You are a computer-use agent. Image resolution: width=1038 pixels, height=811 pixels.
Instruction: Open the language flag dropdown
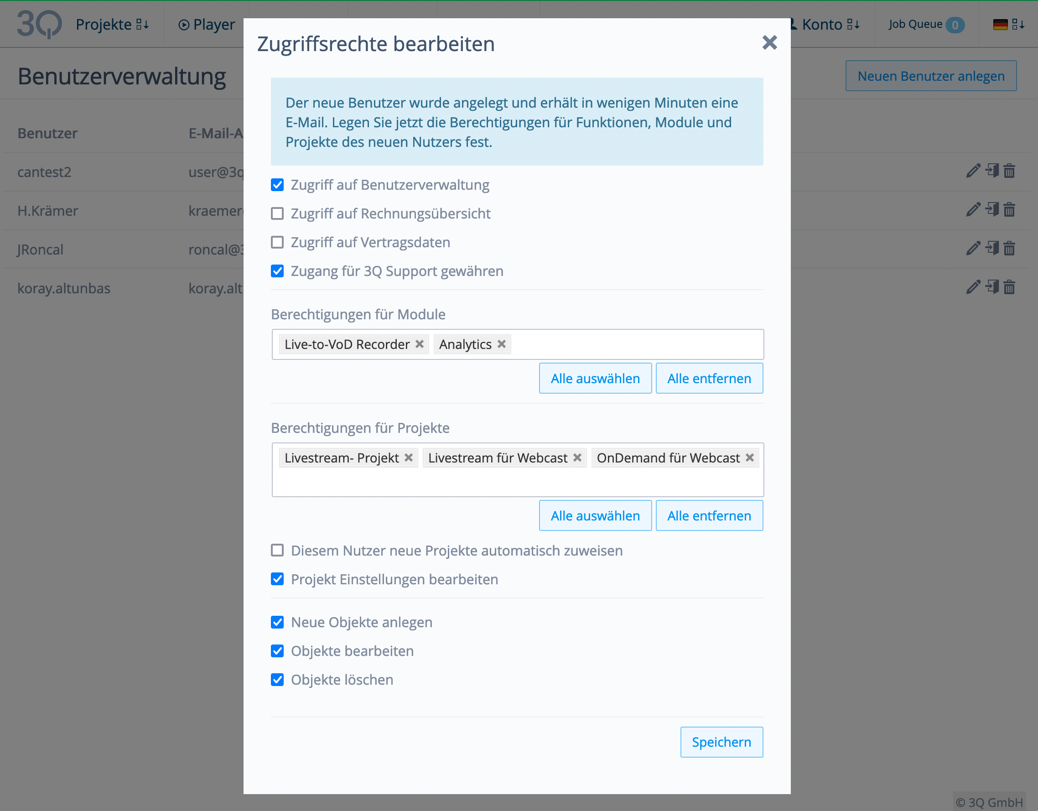coord(1008,24)
